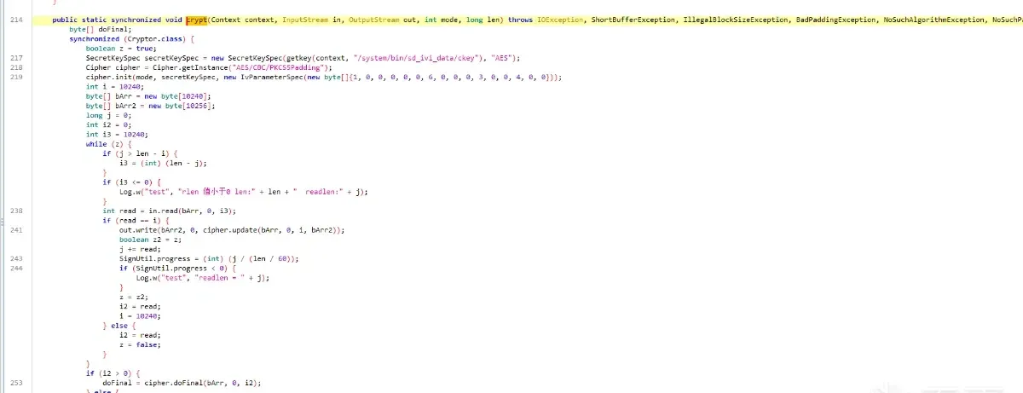Click 'if (SignUtil.progress < 0) {' condition

[x=177, y=269]
